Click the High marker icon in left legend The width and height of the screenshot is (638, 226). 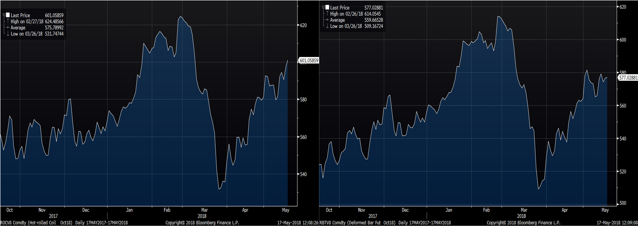7,22
